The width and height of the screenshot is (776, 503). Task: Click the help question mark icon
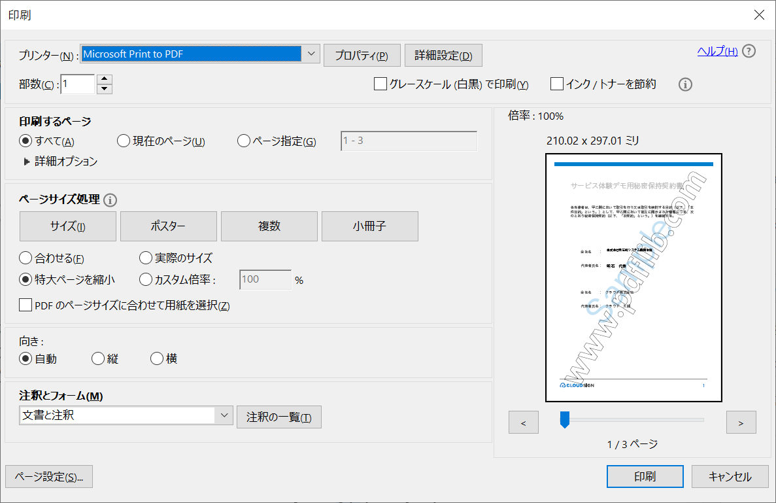pyautogui.click(x=749, y=52)
